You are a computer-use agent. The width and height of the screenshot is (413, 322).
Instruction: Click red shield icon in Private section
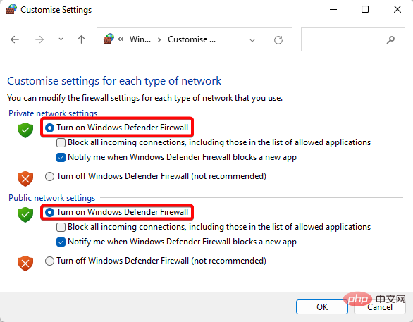pyautogui.click(x=25, y=179)
